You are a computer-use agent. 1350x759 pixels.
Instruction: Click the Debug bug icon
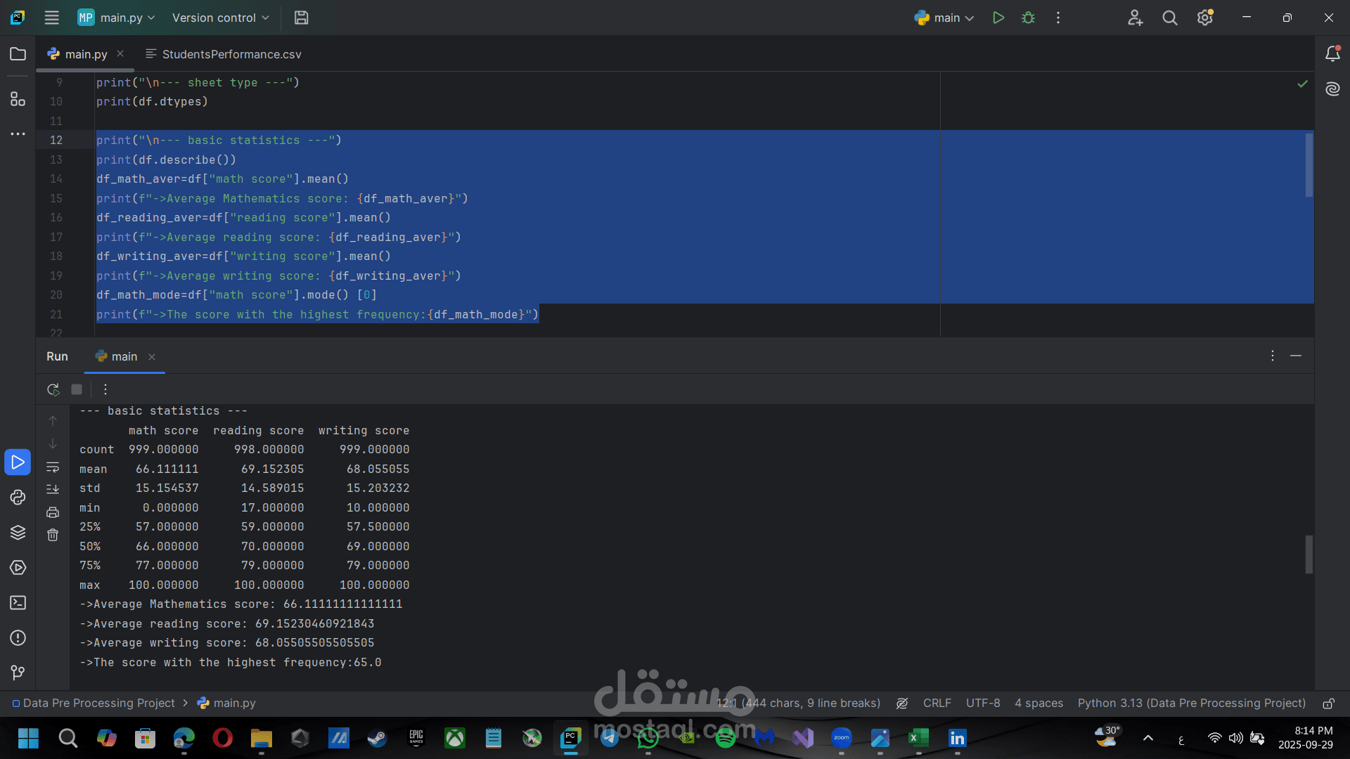point(1028,18)
